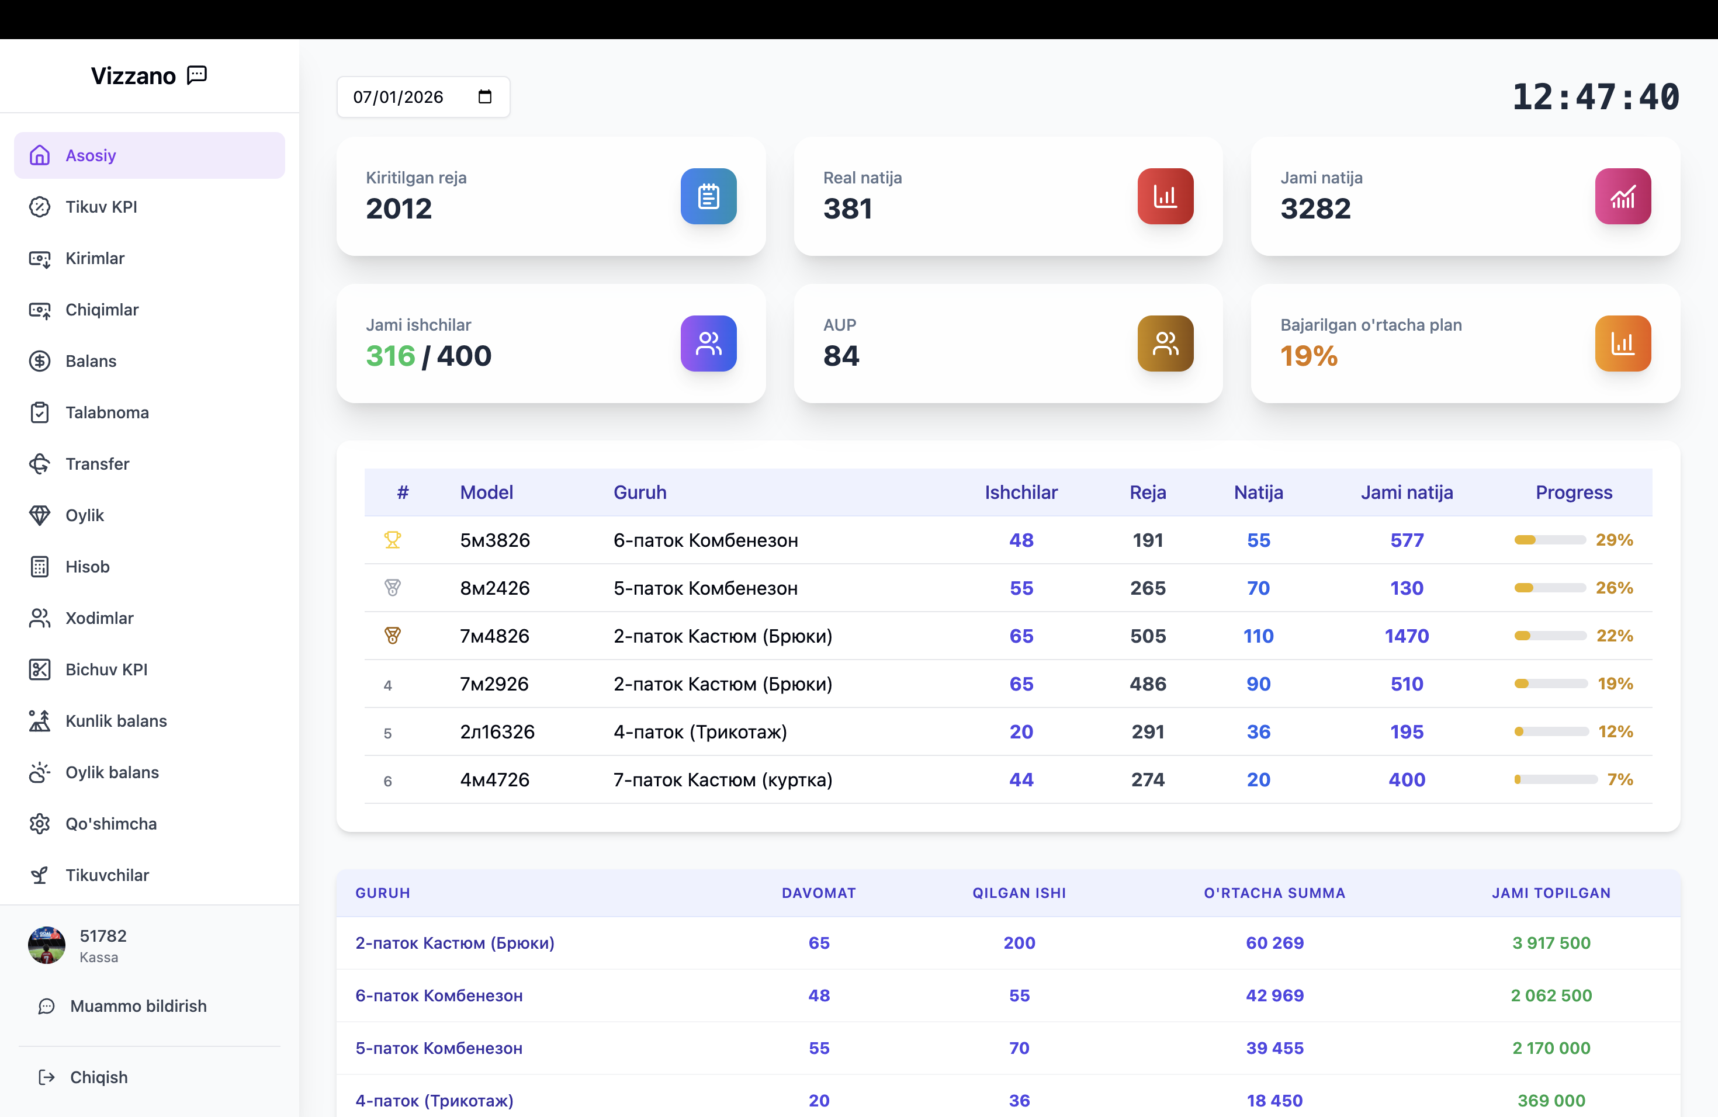Click the Kiritilgan reja clipboard icon

pyautogui.click(x=708, y=196)
